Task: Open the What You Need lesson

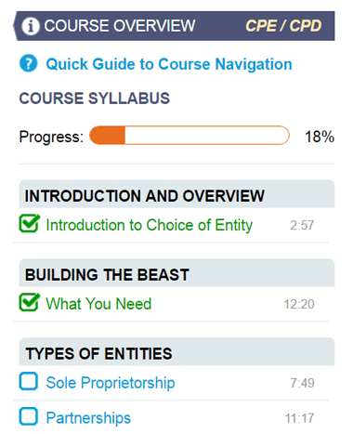Action: (98, 304)
